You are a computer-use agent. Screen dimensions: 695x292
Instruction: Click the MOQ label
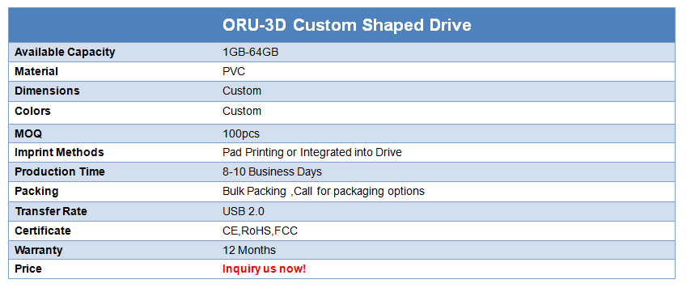[28, 133]
